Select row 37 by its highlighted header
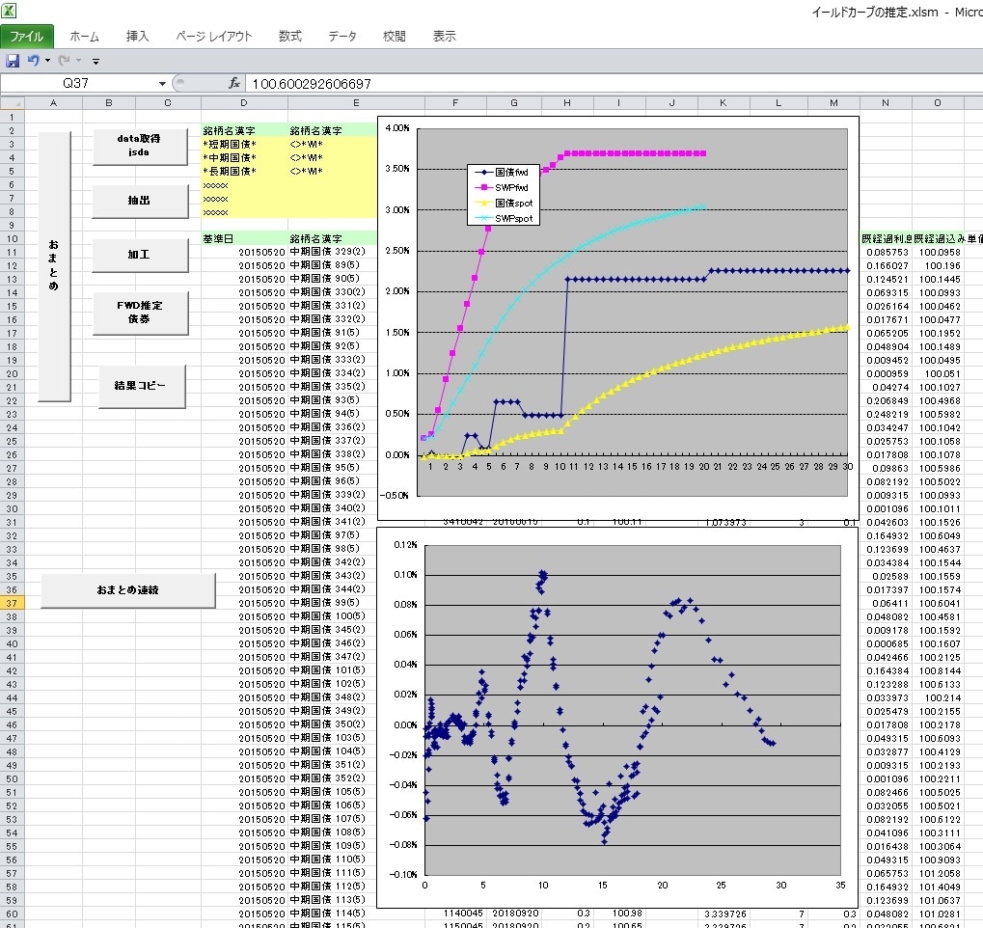The height and width of the screenshot is (928, 983). point(12,603)
